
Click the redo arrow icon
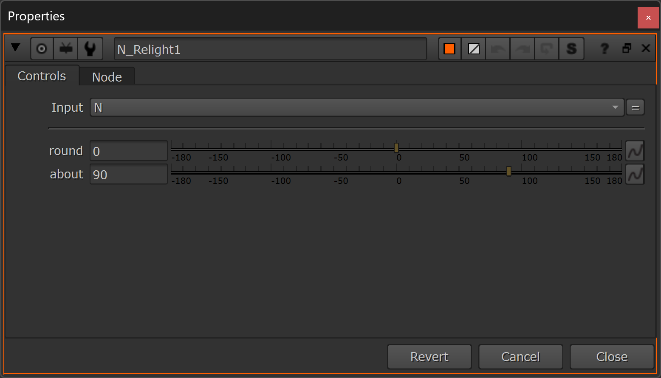[523, 49]
